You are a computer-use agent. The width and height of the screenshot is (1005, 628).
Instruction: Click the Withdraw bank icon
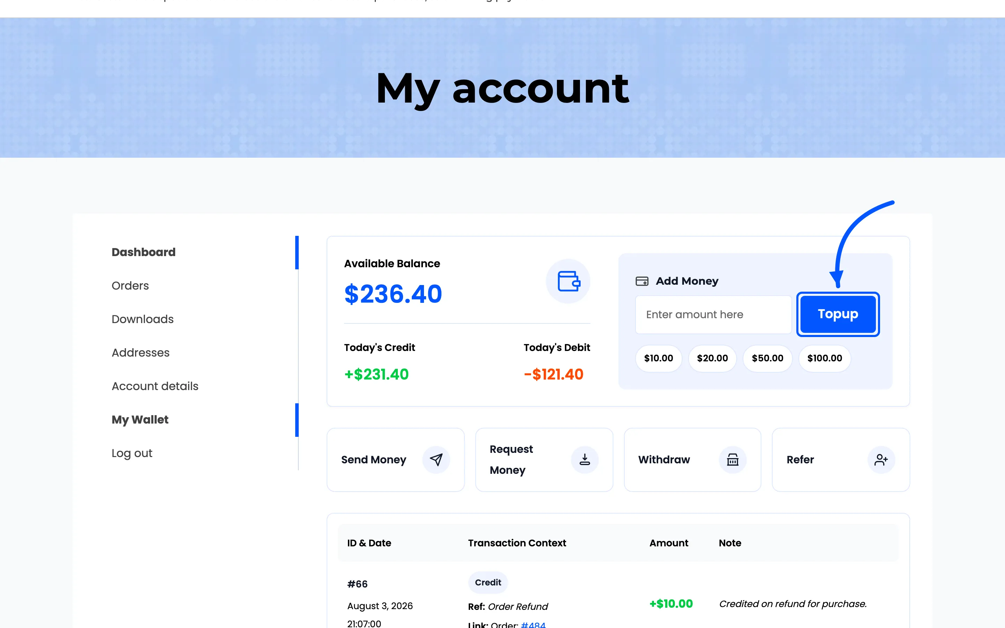(732, 459)
